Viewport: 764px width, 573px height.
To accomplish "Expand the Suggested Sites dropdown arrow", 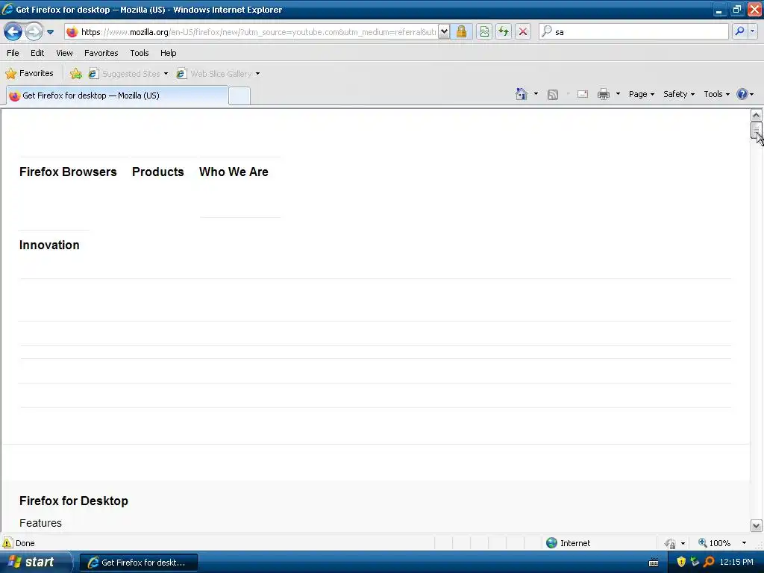I will tap(166, 74).
